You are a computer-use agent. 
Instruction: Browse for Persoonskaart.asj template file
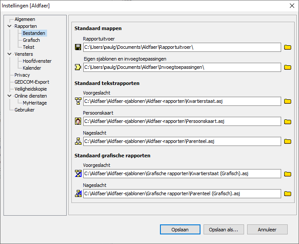click(287, 122)
